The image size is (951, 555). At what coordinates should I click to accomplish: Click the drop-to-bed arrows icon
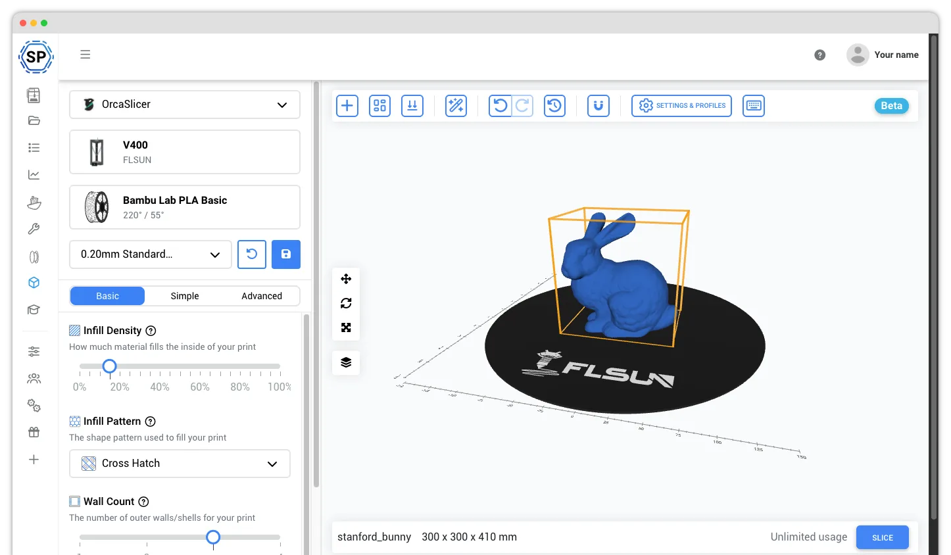point(412,106)
